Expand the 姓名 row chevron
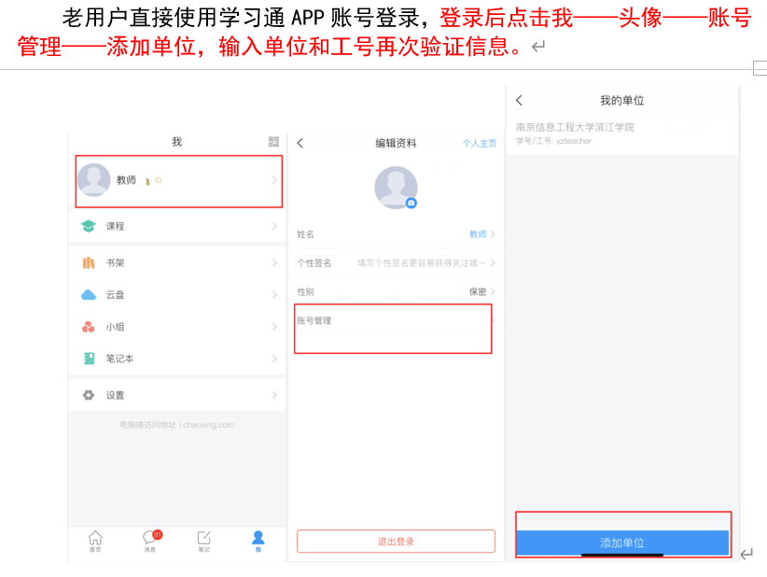The width and height of the screenshot is (767, 577). tap(493, 234)
